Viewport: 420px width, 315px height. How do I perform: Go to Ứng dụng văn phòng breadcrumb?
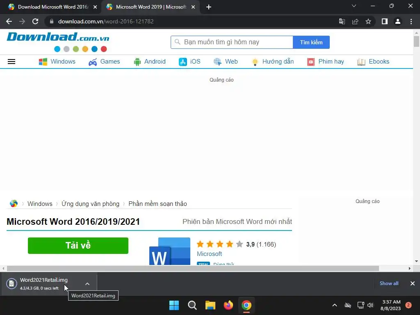pyautogui.click(x=91, y=204)
